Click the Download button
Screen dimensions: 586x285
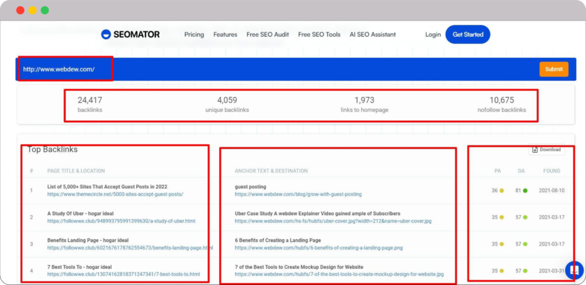(547, 149)
